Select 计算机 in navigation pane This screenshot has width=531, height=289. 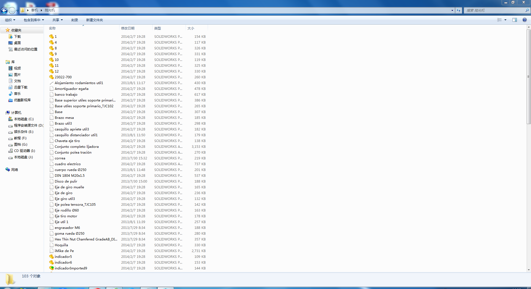coord(16,113)
